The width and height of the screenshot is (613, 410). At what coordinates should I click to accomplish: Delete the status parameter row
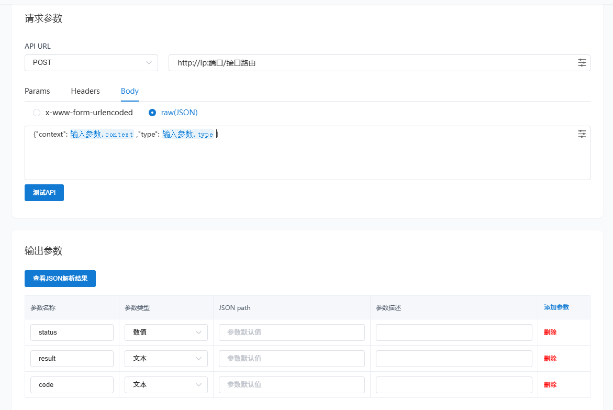[550, 333]
